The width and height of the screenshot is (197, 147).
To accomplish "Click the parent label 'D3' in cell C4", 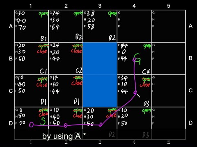I will pyautogui.click(x=146, y=104).
